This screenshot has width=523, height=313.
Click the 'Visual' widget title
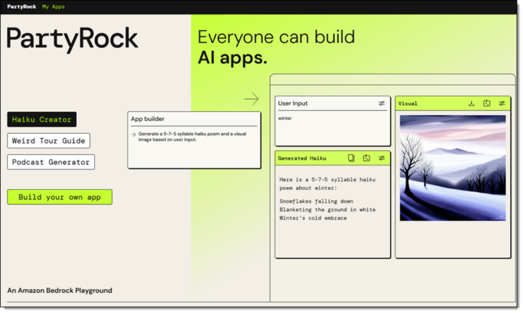(408, 104)
